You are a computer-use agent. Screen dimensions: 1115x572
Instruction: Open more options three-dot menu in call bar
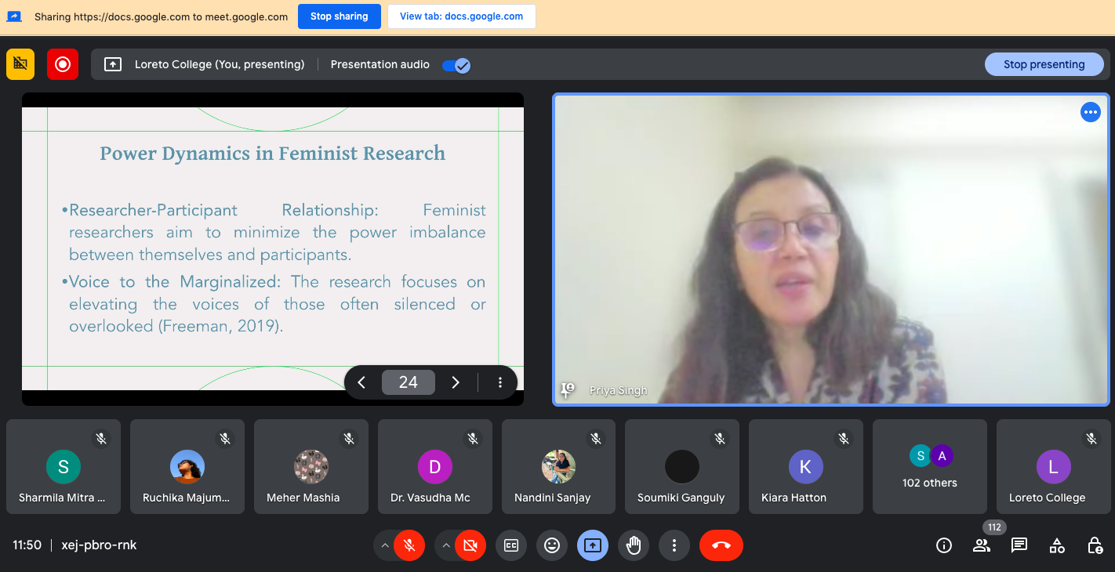pos(674,545)
